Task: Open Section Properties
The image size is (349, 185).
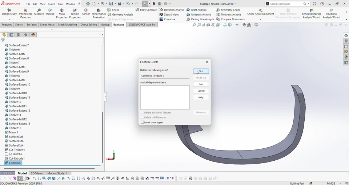Action: [x=75, y=13]
